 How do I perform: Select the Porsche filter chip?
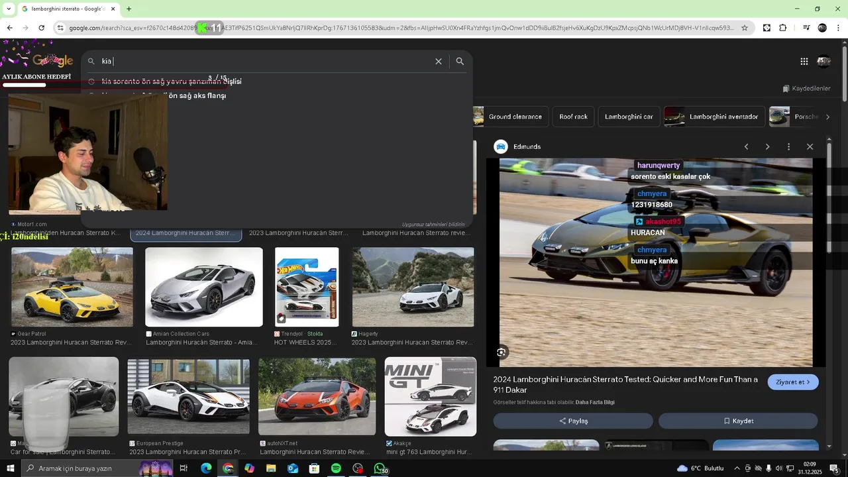(x=794, y=117)
